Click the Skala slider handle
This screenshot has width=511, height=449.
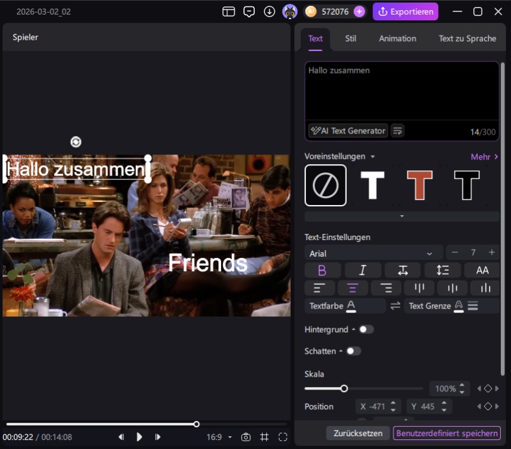coord(344,388)
